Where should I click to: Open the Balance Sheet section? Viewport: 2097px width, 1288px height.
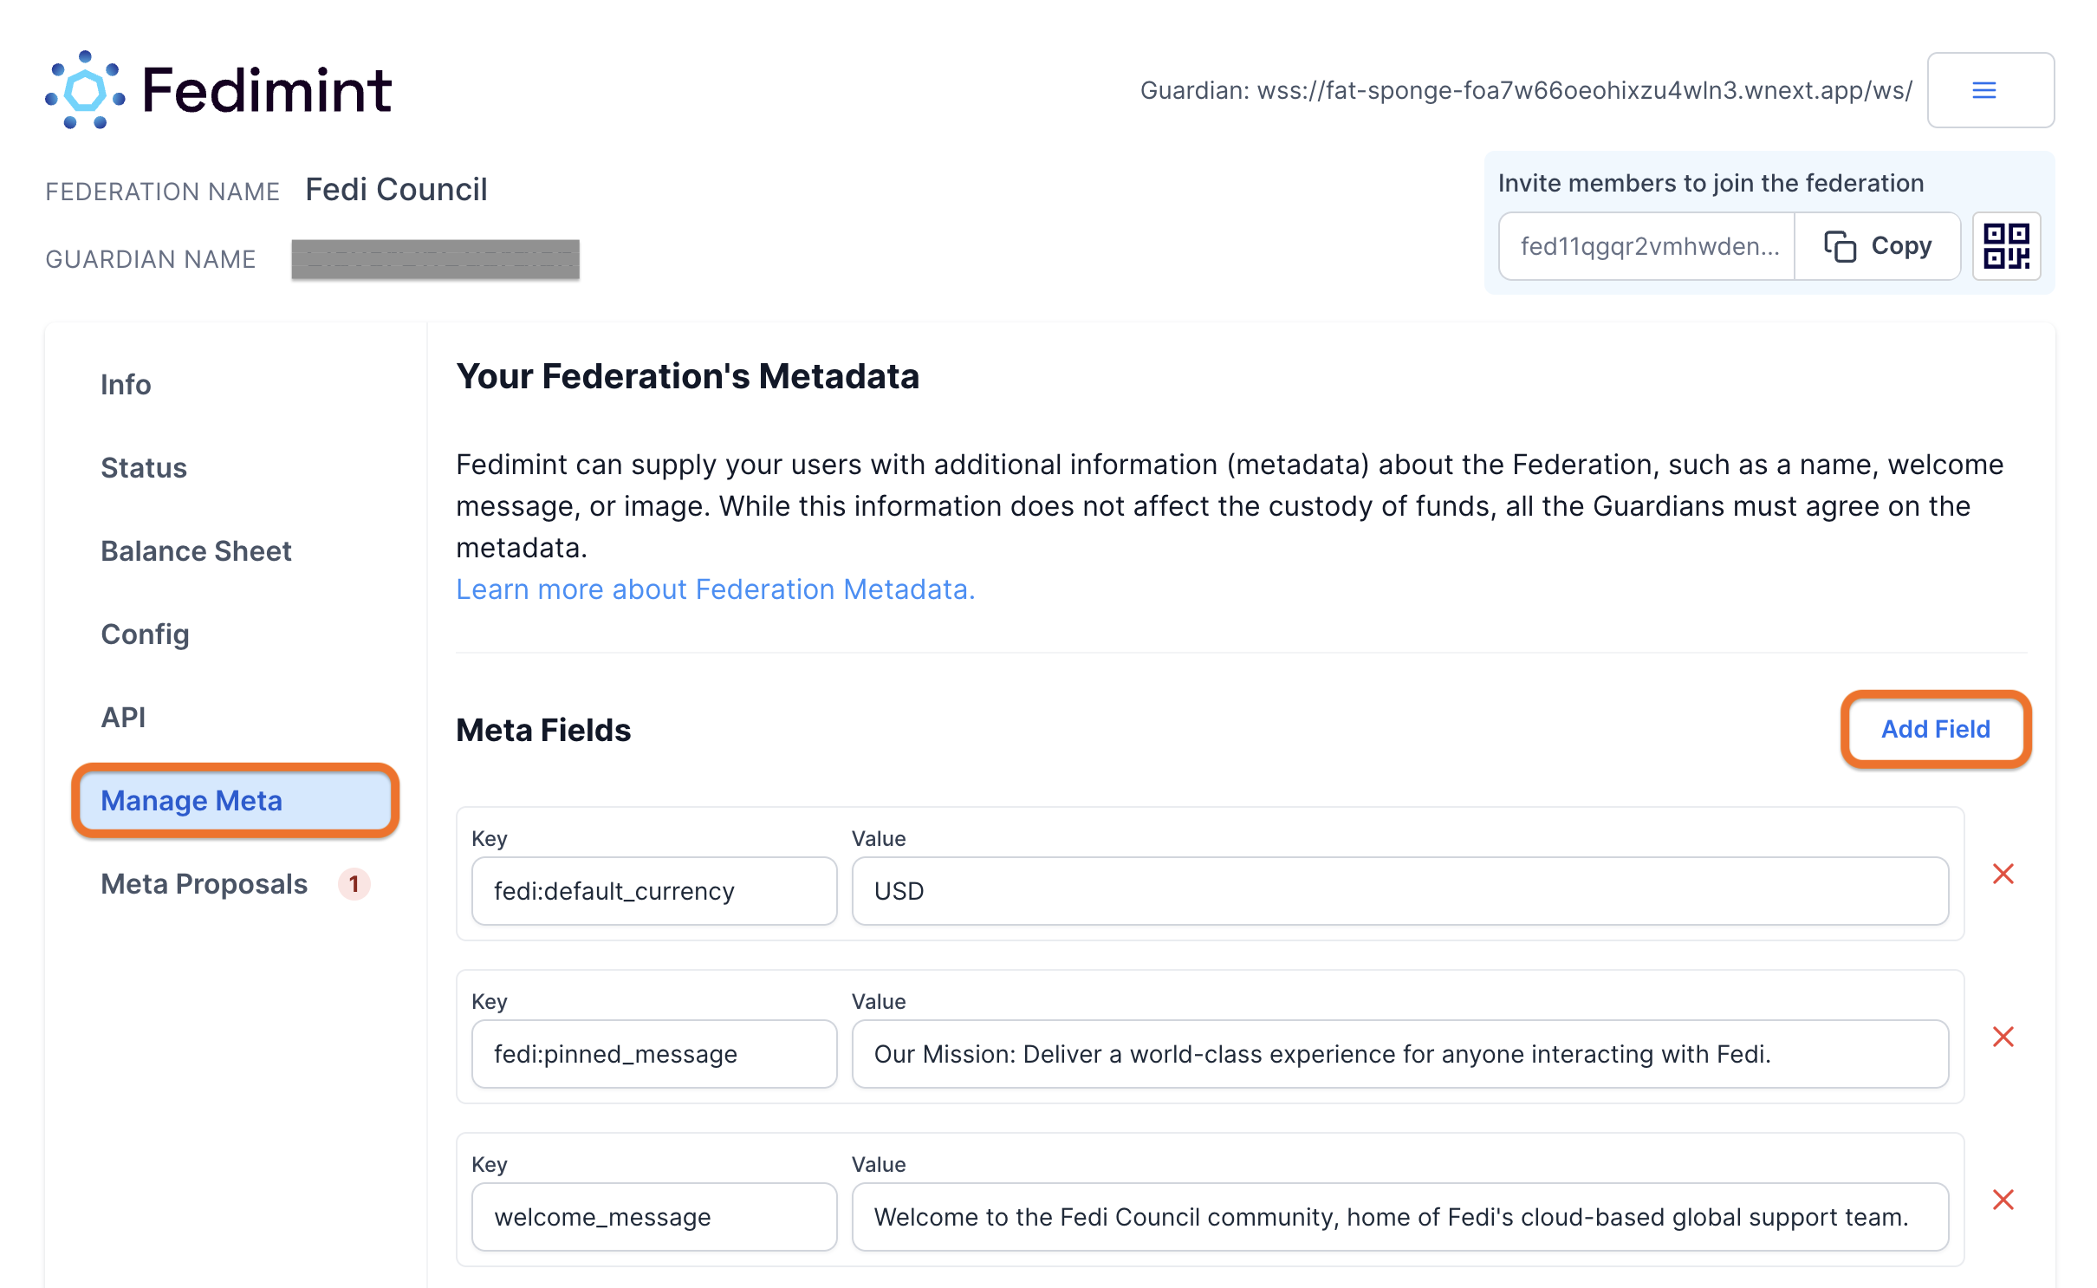click(x=196, y=550)
